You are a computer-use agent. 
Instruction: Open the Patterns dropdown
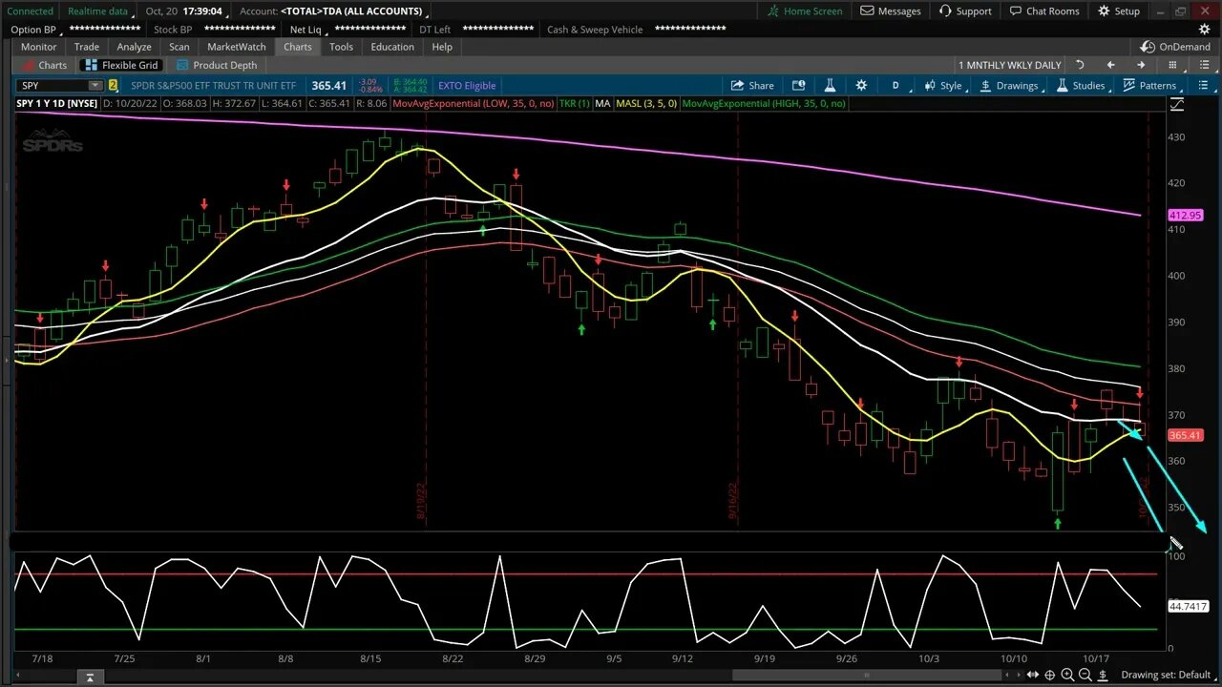click(1149, 85)
